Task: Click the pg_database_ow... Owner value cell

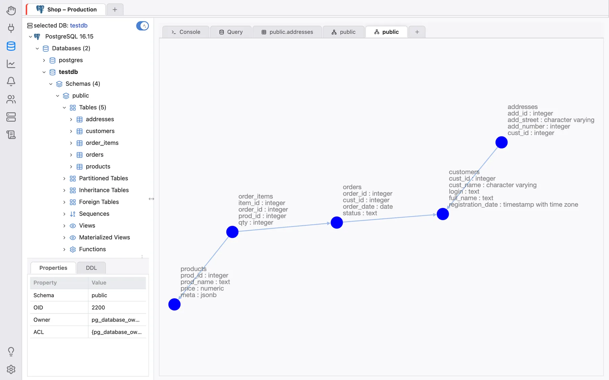Action: point(117,320)
